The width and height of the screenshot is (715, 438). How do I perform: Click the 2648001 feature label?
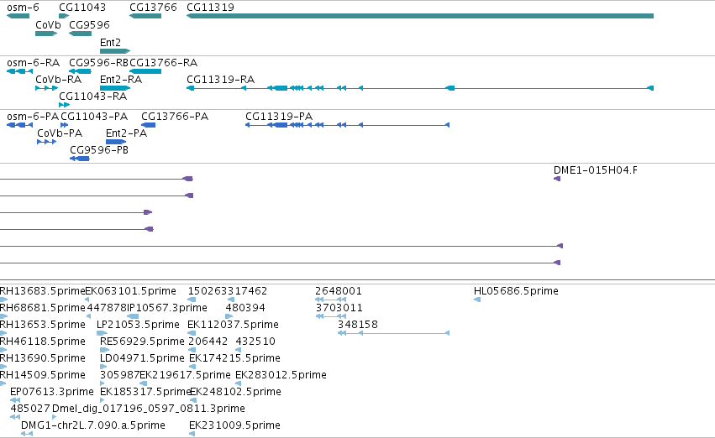(x=339, y=291)
